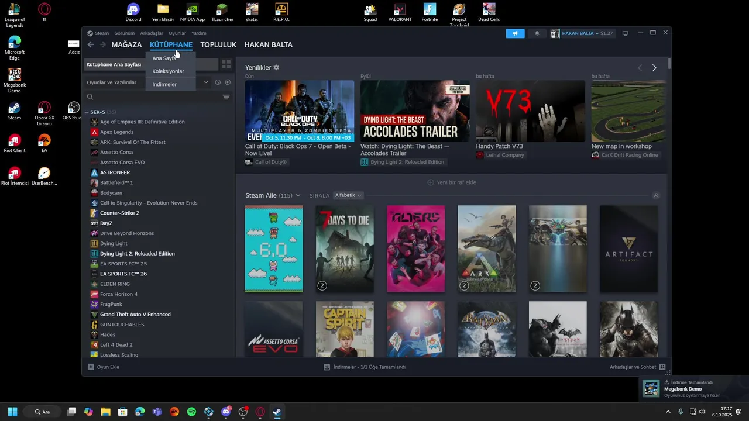749x421 pixels.
Task: Open the MAĞAZA tab
Action: [127, 44]
